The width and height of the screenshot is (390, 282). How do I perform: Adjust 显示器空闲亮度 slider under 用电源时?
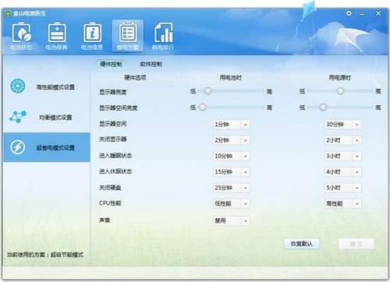coord(323,107)
